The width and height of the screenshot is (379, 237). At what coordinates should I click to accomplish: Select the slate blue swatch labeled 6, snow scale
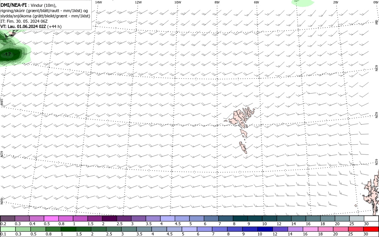coord(211,219)
